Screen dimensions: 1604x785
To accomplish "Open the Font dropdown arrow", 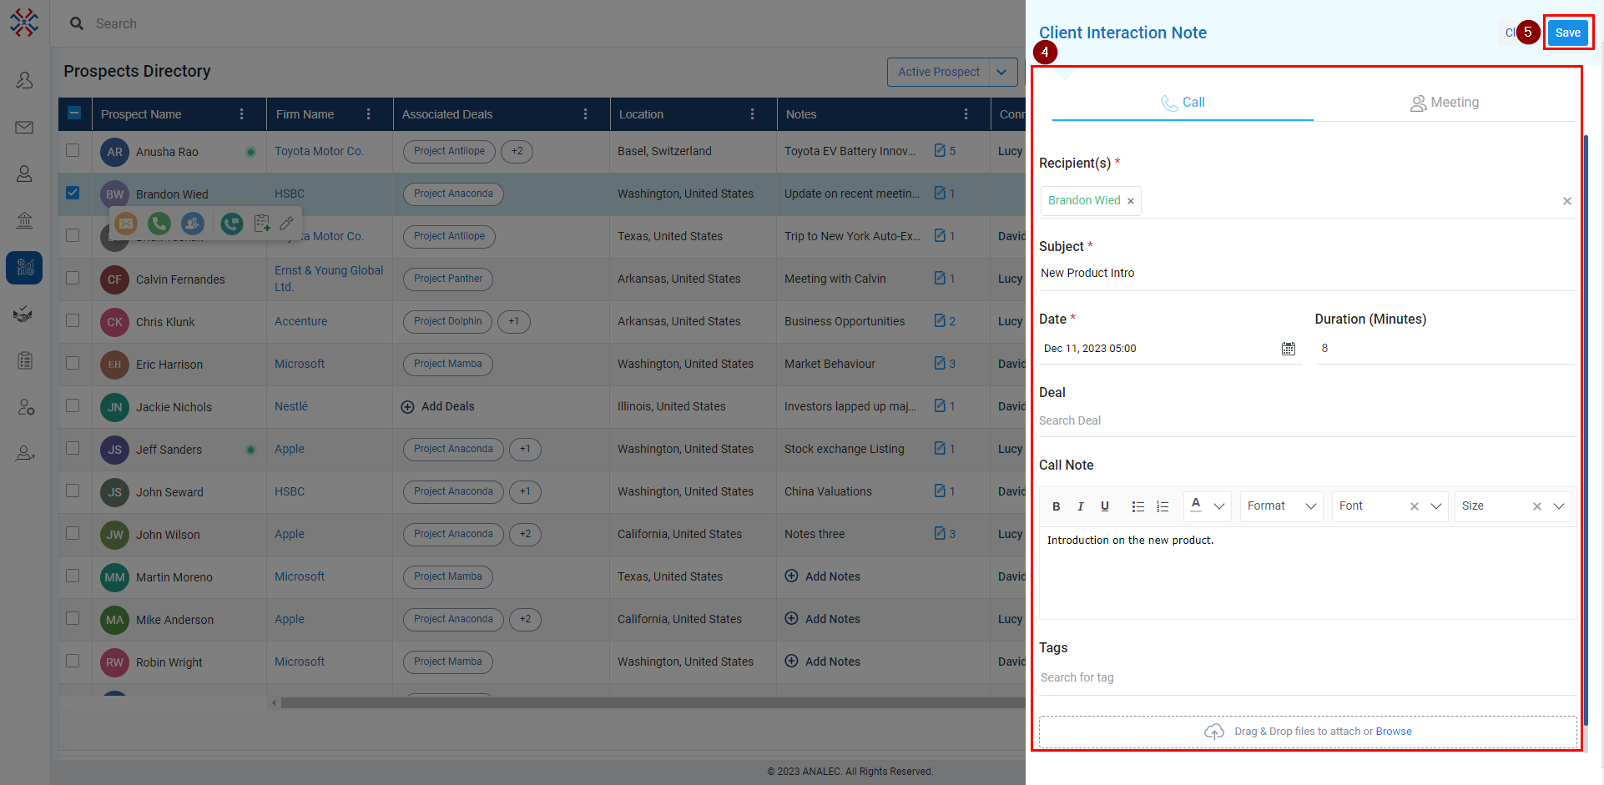I will pyautogui.click(x=1436, y=506).
